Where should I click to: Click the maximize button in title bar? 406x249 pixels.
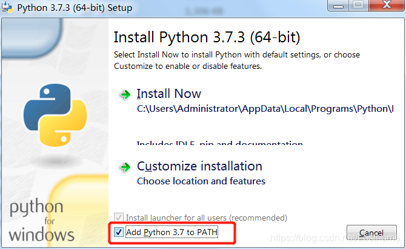[358, 5]
